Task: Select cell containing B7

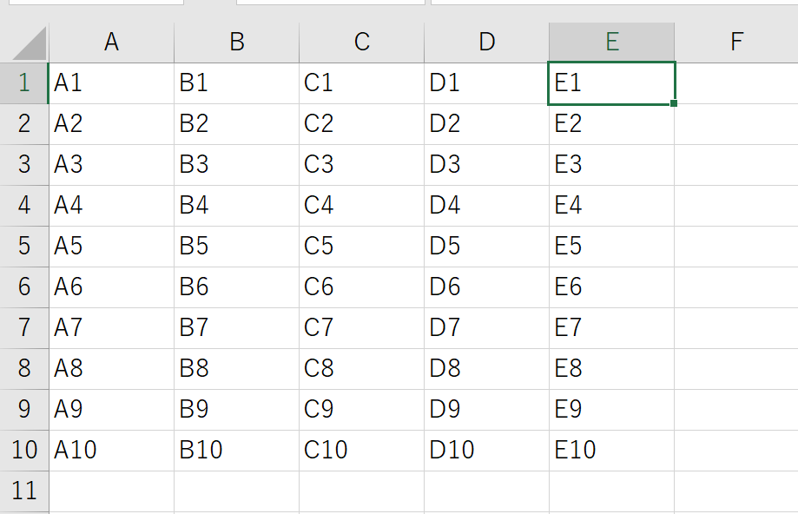Action: 237,327
